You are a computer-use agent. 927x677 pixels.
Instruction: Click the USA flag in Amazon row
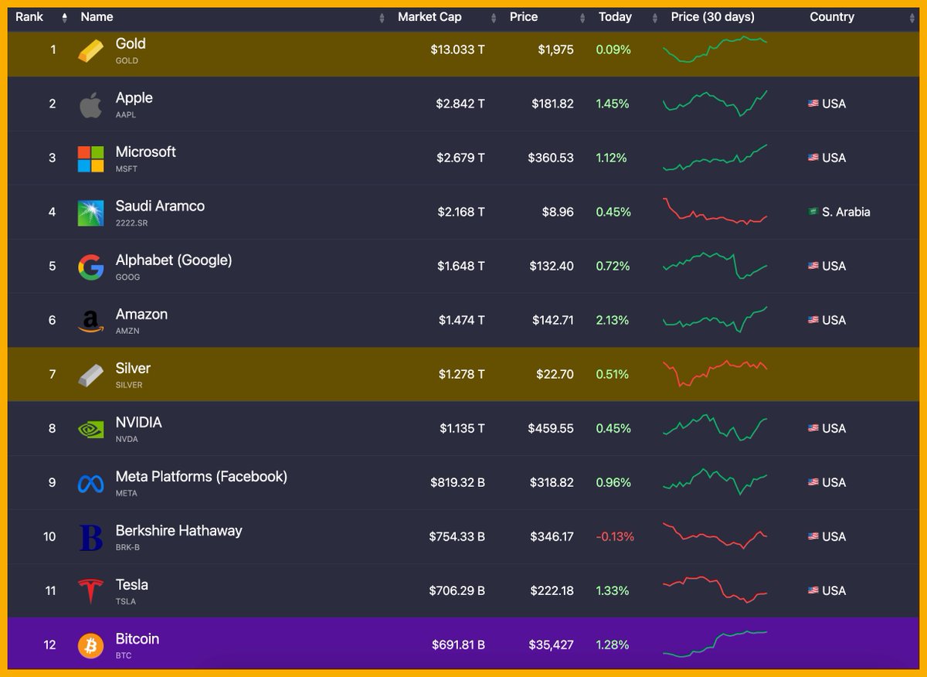[x=813, y=320]
